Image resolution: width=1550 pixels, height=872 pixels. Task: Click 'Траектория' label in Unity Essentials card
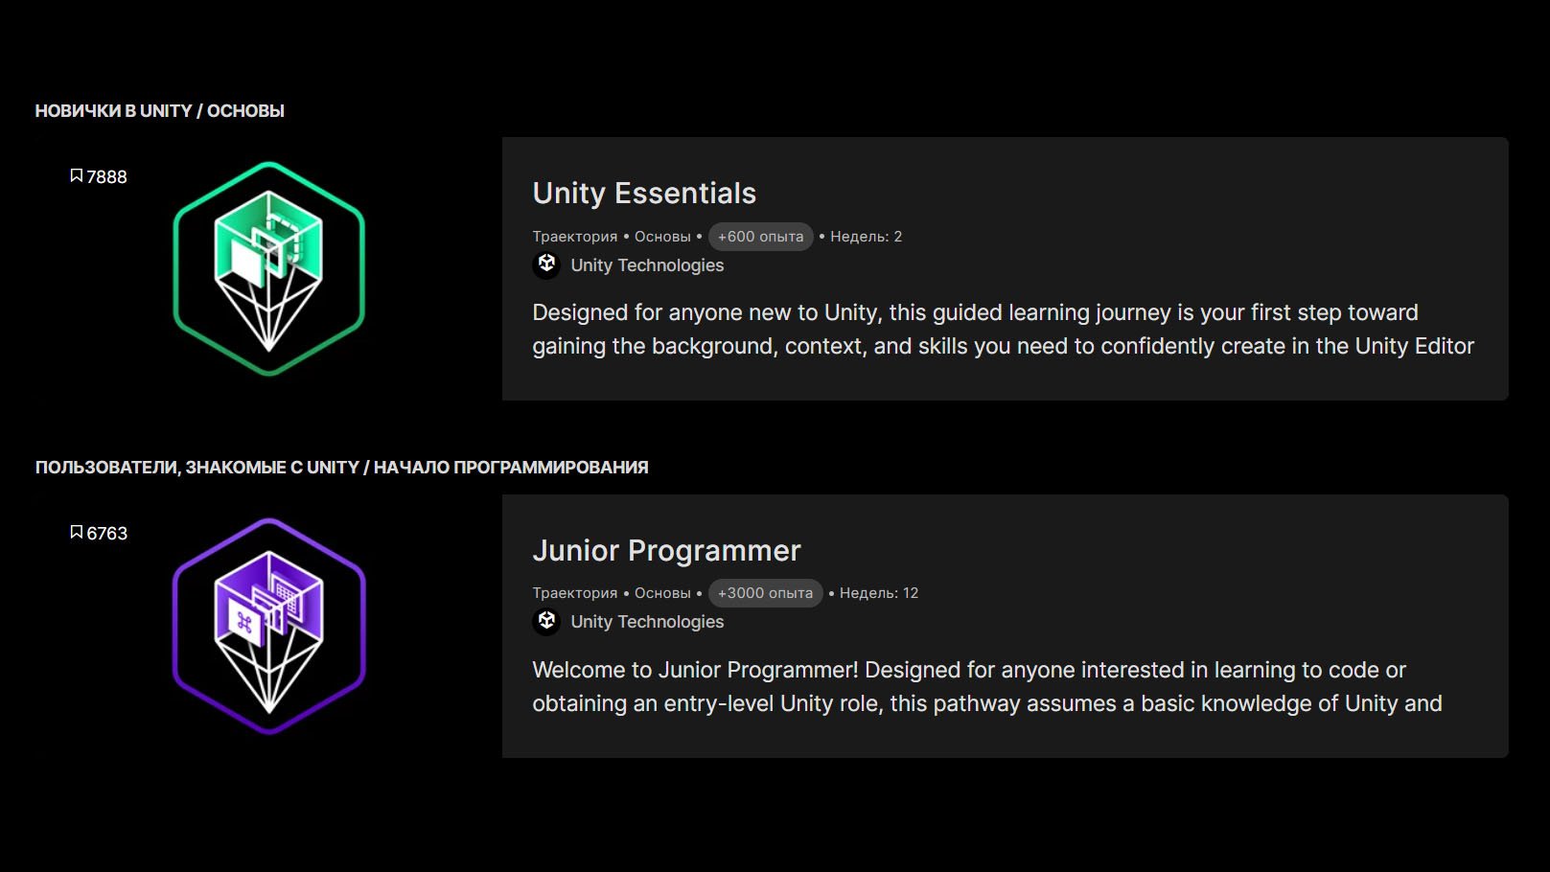(575, 237)
